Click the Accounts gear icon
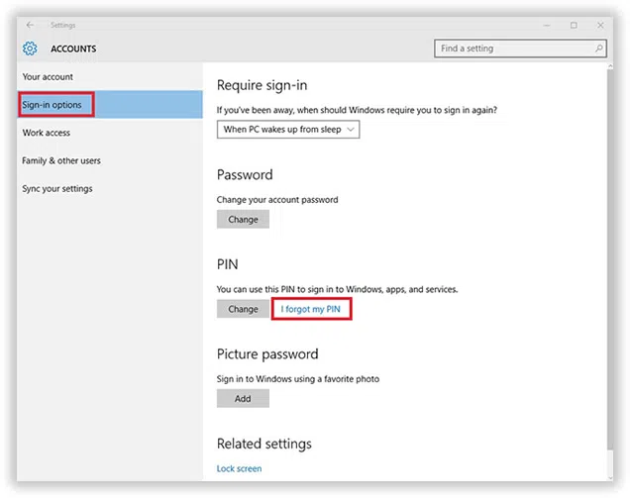Image resolution: width=630 pixels, height=498 pixels. (x=30, y=49)
